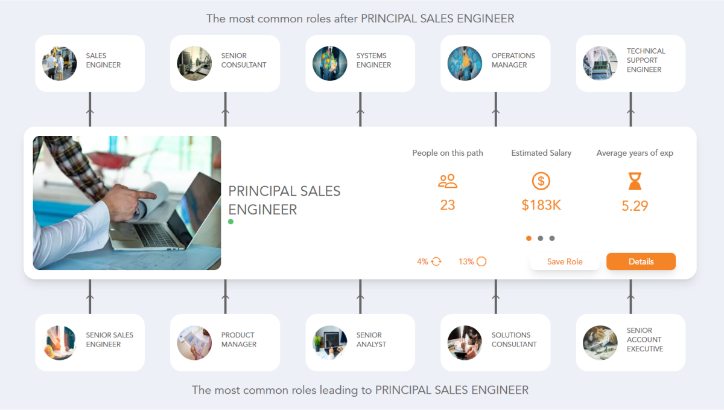724x410 pixels.
Task: Click the circular arrows icon next to 4%
Action: coord(437,261)
